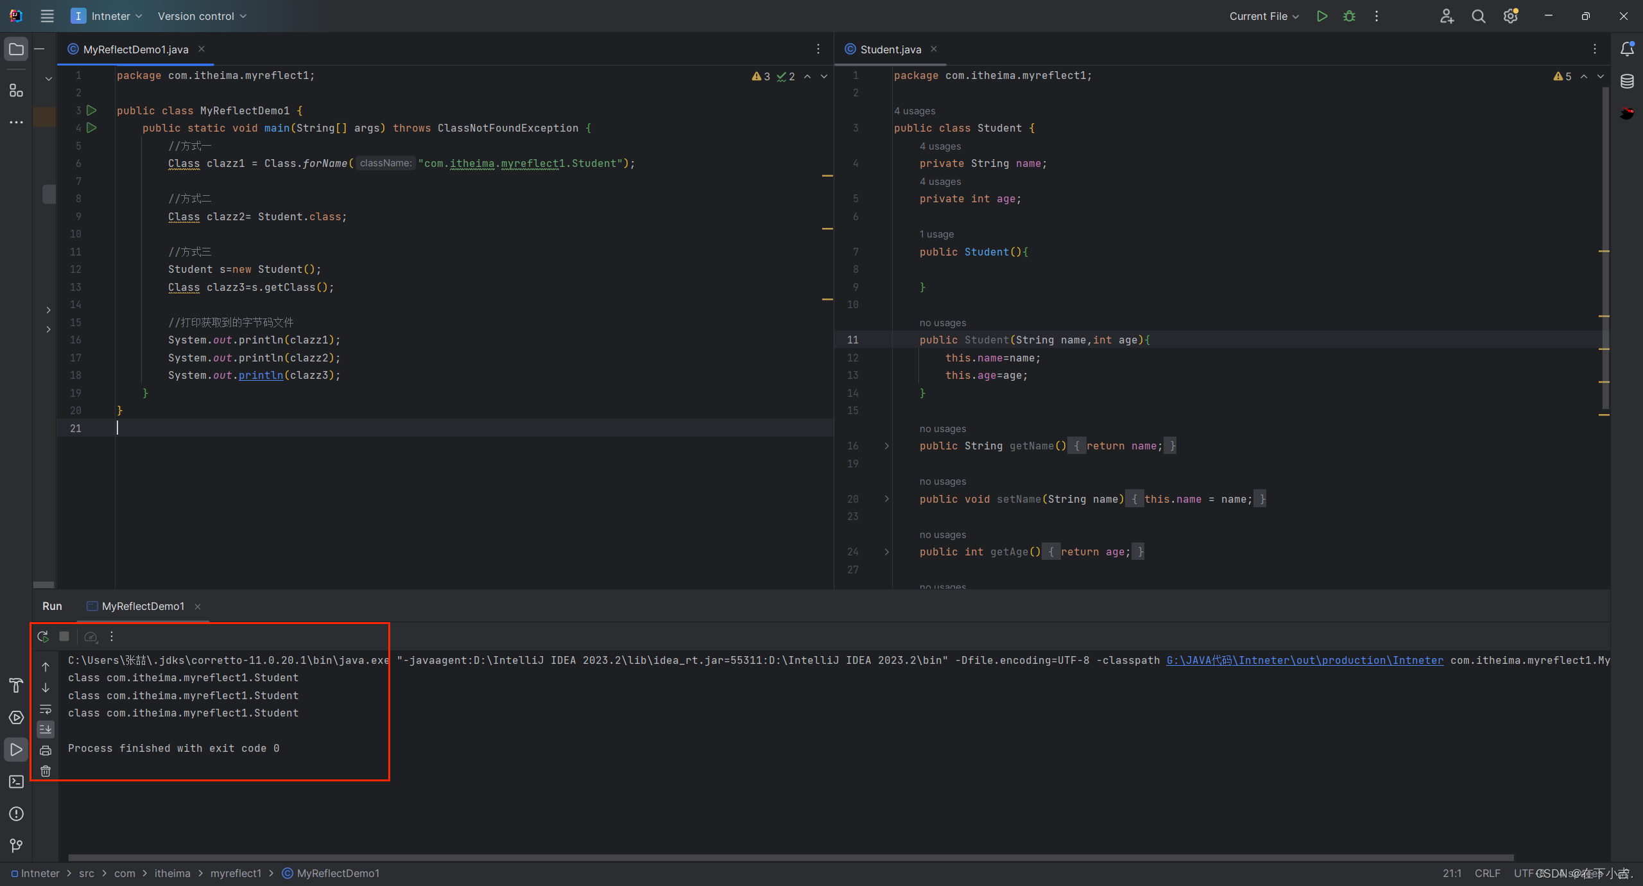Screen dimensions: 1643x886
Task: Switch to MyReflectDemo1.java editor tab
Action: coord(135,49)
